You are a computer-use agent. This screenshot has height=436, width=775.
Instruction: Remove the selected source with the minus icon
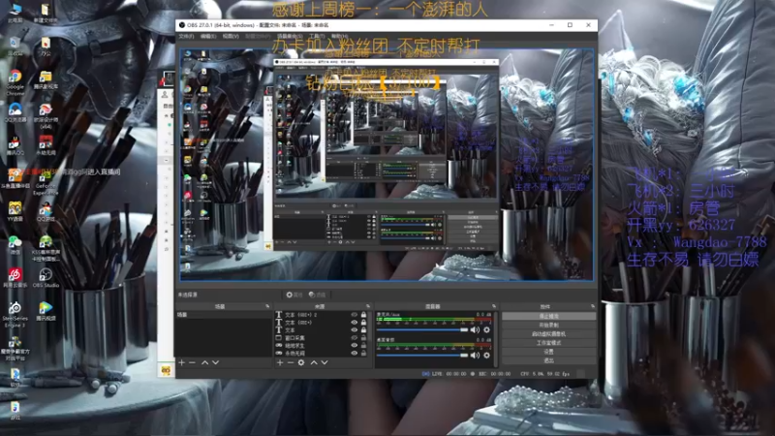pos(290,362)
